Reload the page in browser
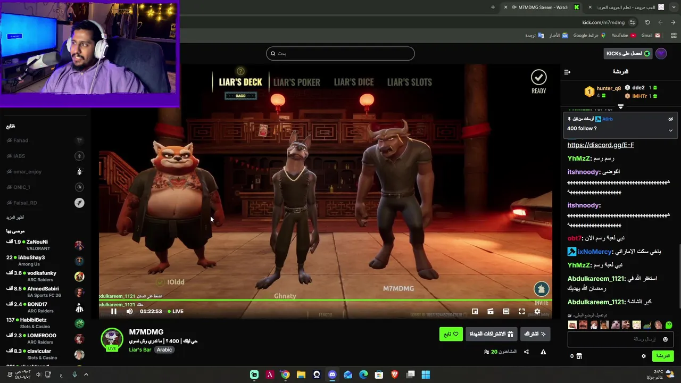Screen dimensions: 681x383 (647, 22)
